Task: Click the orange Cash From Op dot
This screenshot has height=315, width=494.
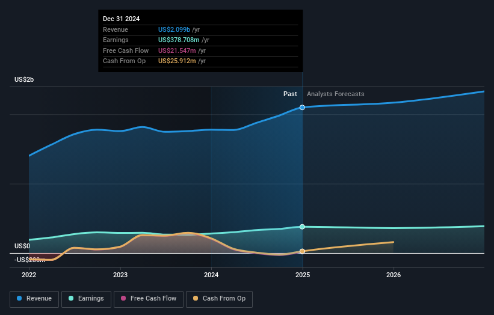Action: [x=196, y=299]
